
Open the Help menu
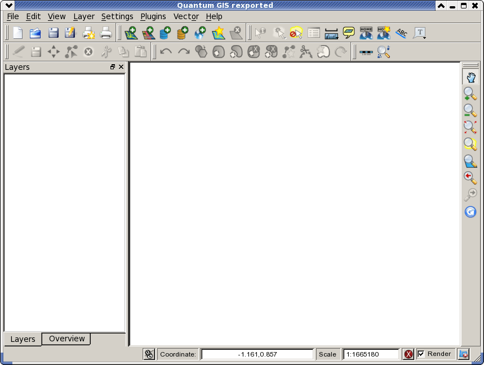click(214, 17)
